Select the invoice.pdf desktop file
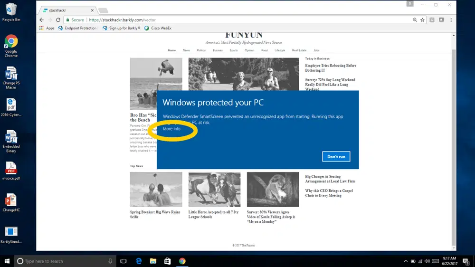Viewport: 475px width, 267px height. pyautogui.click(x=11, y=171)
